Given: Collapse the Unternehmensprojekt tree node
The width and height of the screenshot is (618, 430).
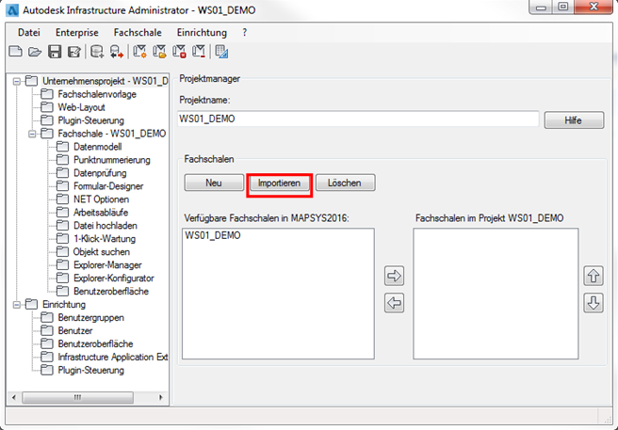Looking at the screenshot, I should tap(17, 82).
